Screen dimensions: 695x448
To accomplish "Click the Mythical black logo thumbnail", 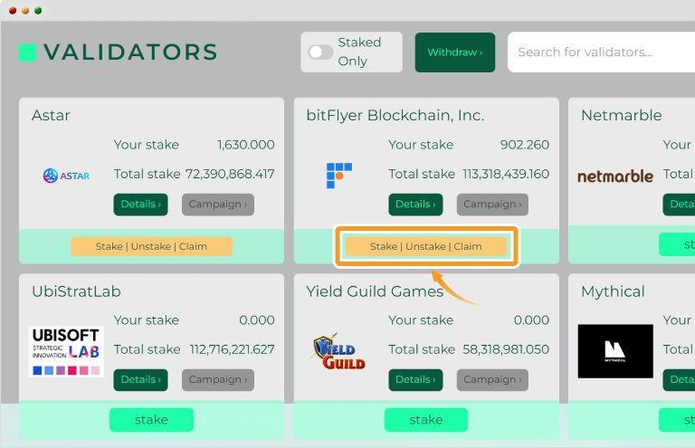I will 615,351.
